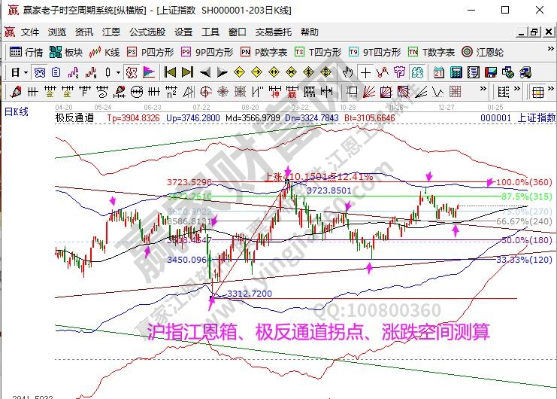Select the crosshair cursor tool
557x399 pixels.
pyautogui.click(x=365, y=72)
